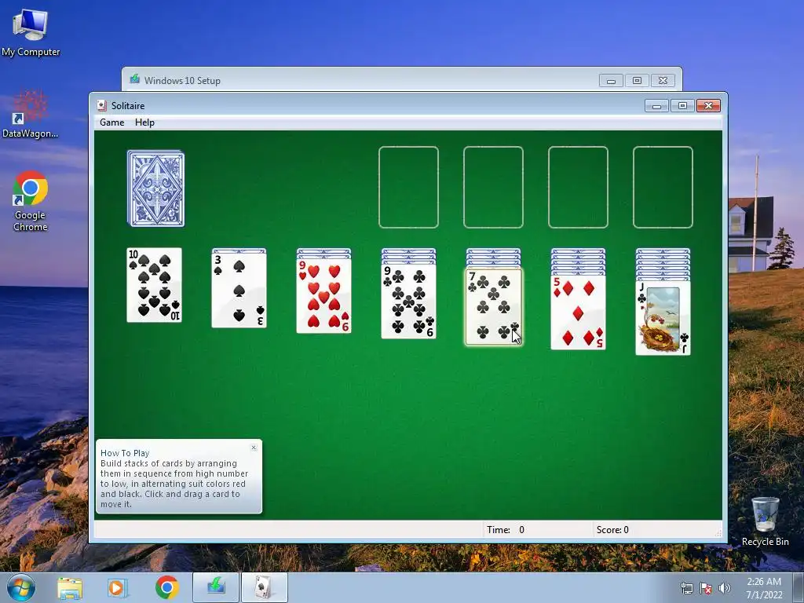Open the Windows Start button
The height and width of the screenshot is (603, 804).
click(21, 587)
